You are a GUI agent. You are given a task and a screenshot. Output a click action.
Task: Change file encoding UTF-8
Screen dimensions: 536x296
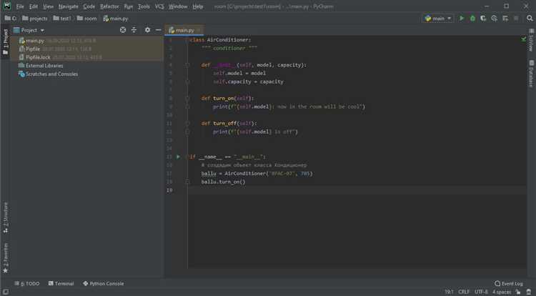[481, 292]
